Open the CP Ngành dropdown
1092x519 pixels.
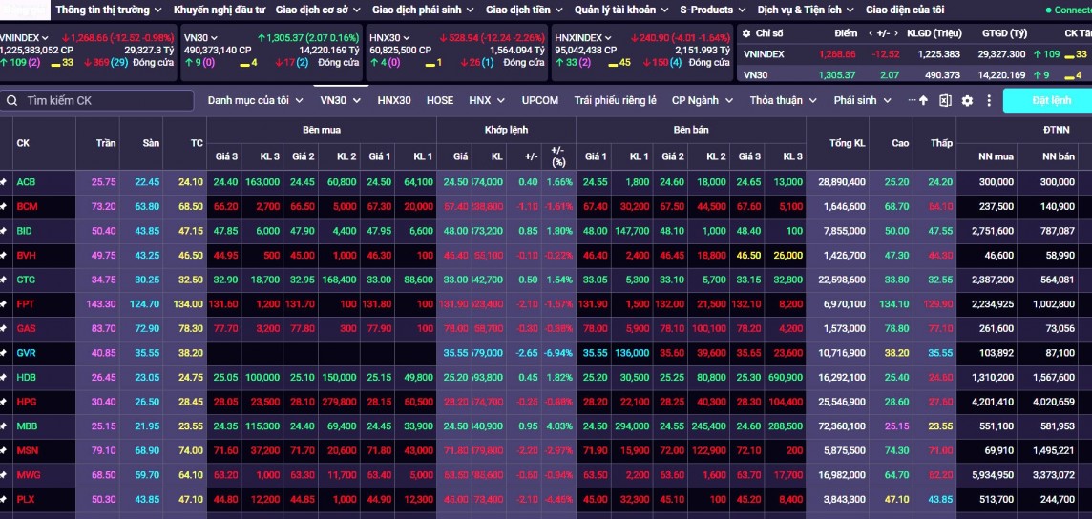tap(701, 100)
